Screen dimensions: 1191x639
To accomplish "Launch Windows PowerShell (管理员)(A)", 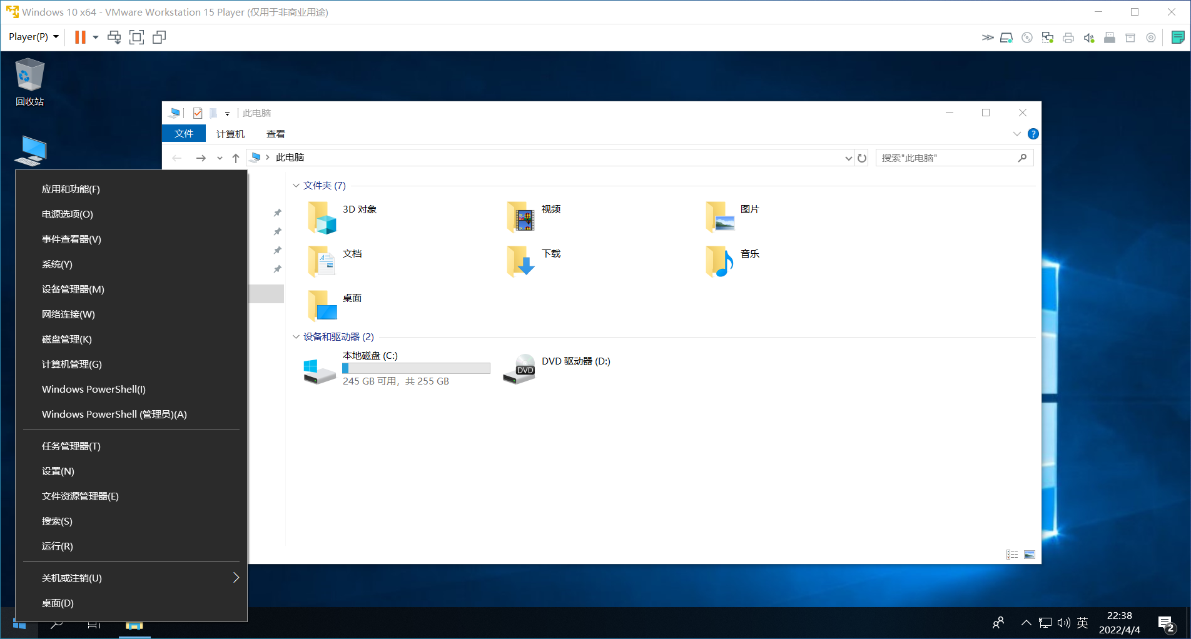I will click(131, 415).
